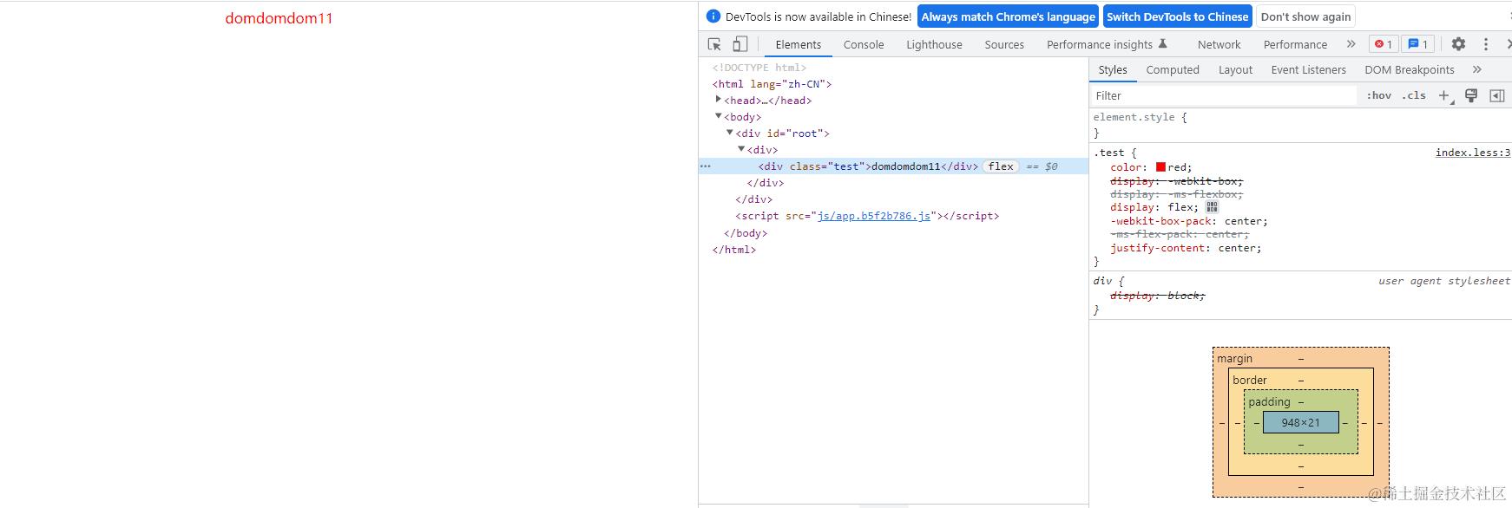The height and width of the screenshot is (508, 1512).
Task: Click the display: flex declaration
Action: (1154, 207)
